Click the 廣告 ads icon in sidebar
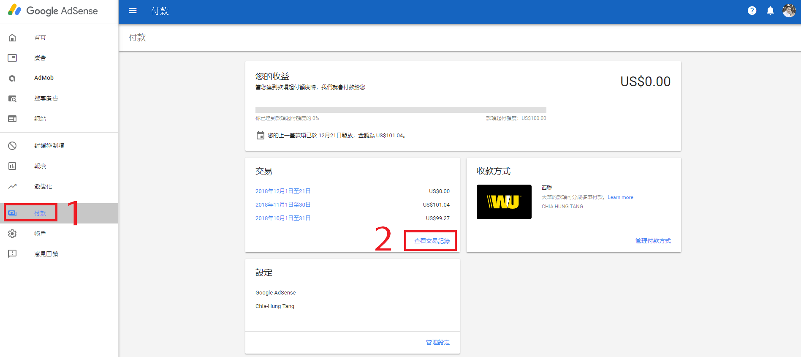 coord(12,58)
